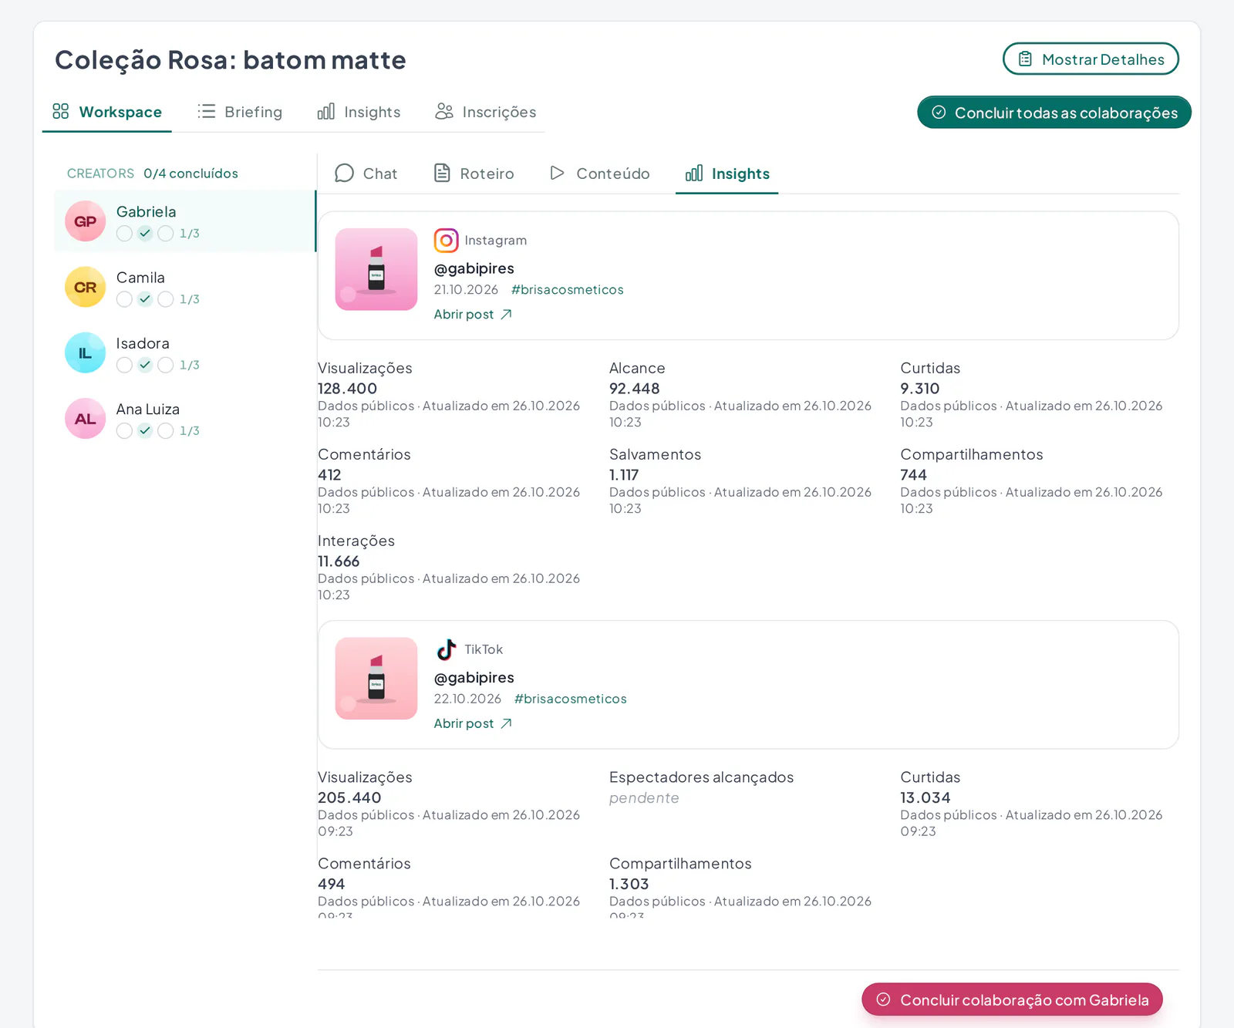Screen dimensions: 1234x1028
Task: Click arrow icon beside TikTok Abrir post
Action: point(506,723)
